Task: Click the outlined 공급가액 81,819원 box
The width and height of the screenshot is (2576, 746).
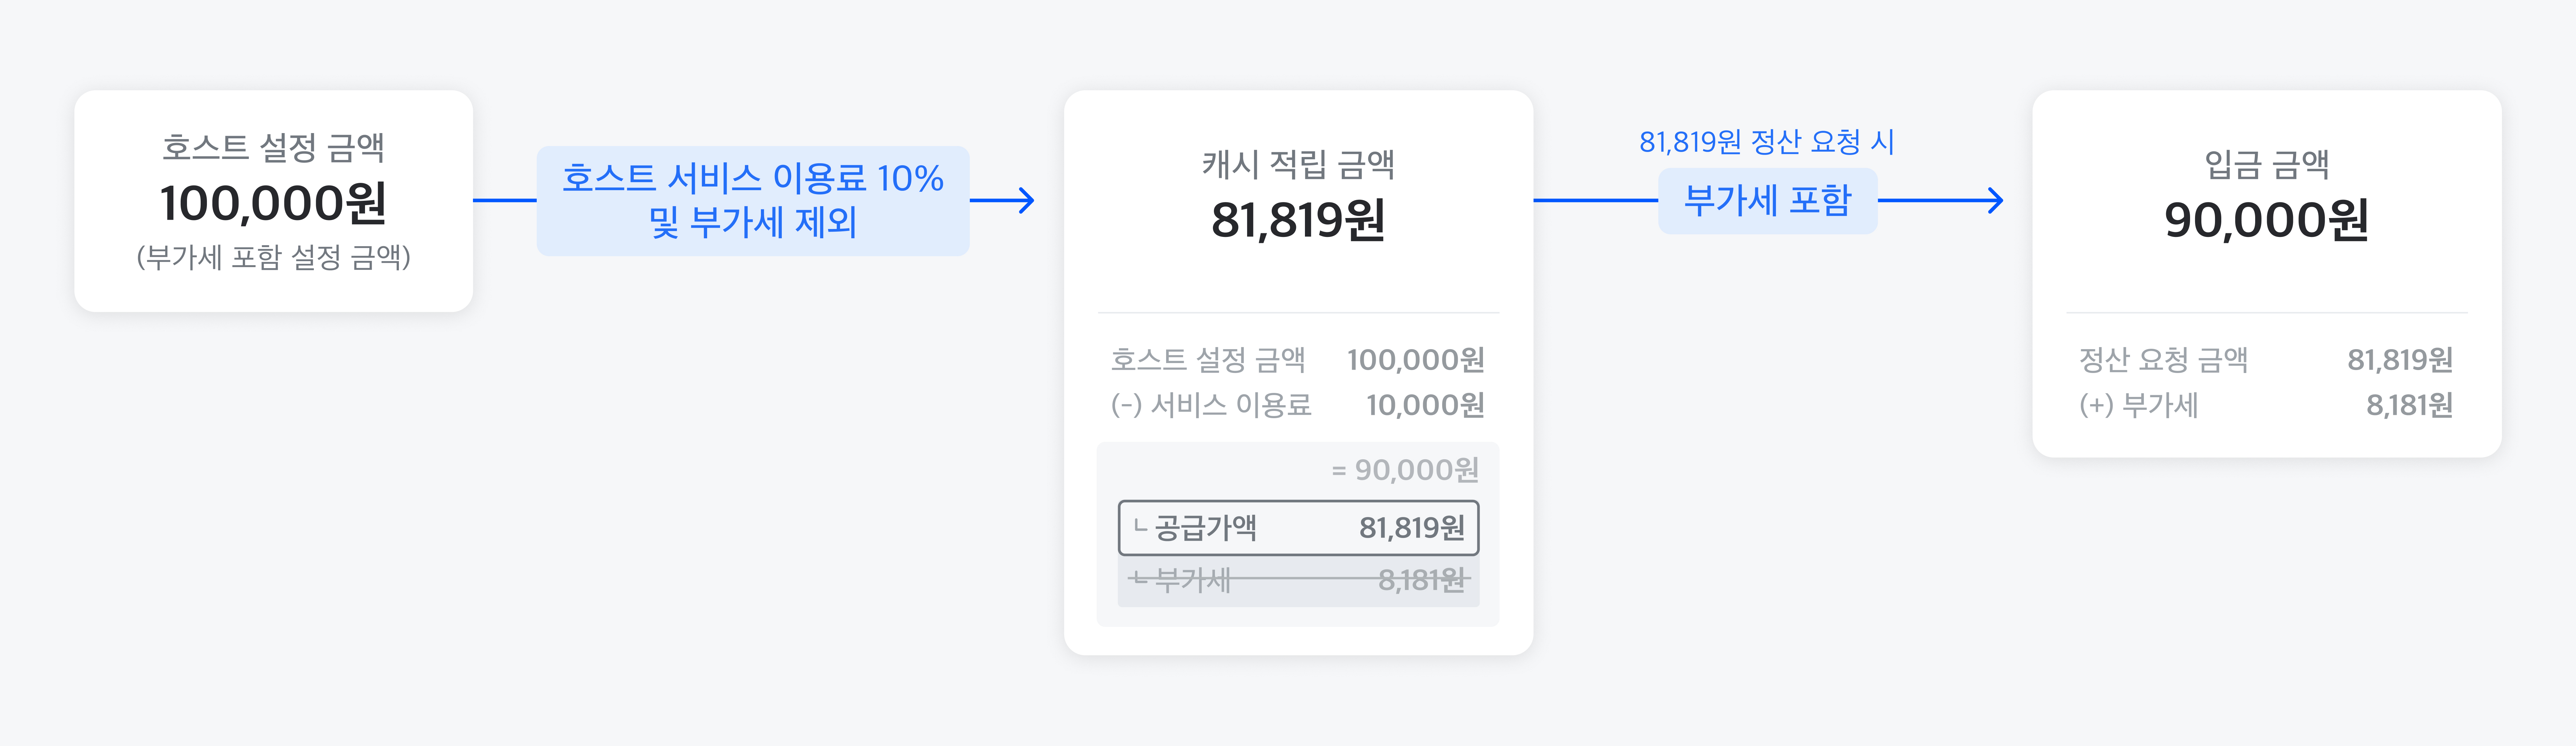Action: click(x=1298, y=527)
